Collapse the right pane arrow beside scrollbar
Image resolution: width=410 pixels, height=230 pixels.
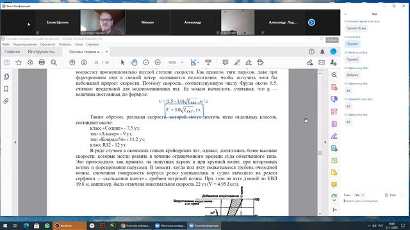325,142
